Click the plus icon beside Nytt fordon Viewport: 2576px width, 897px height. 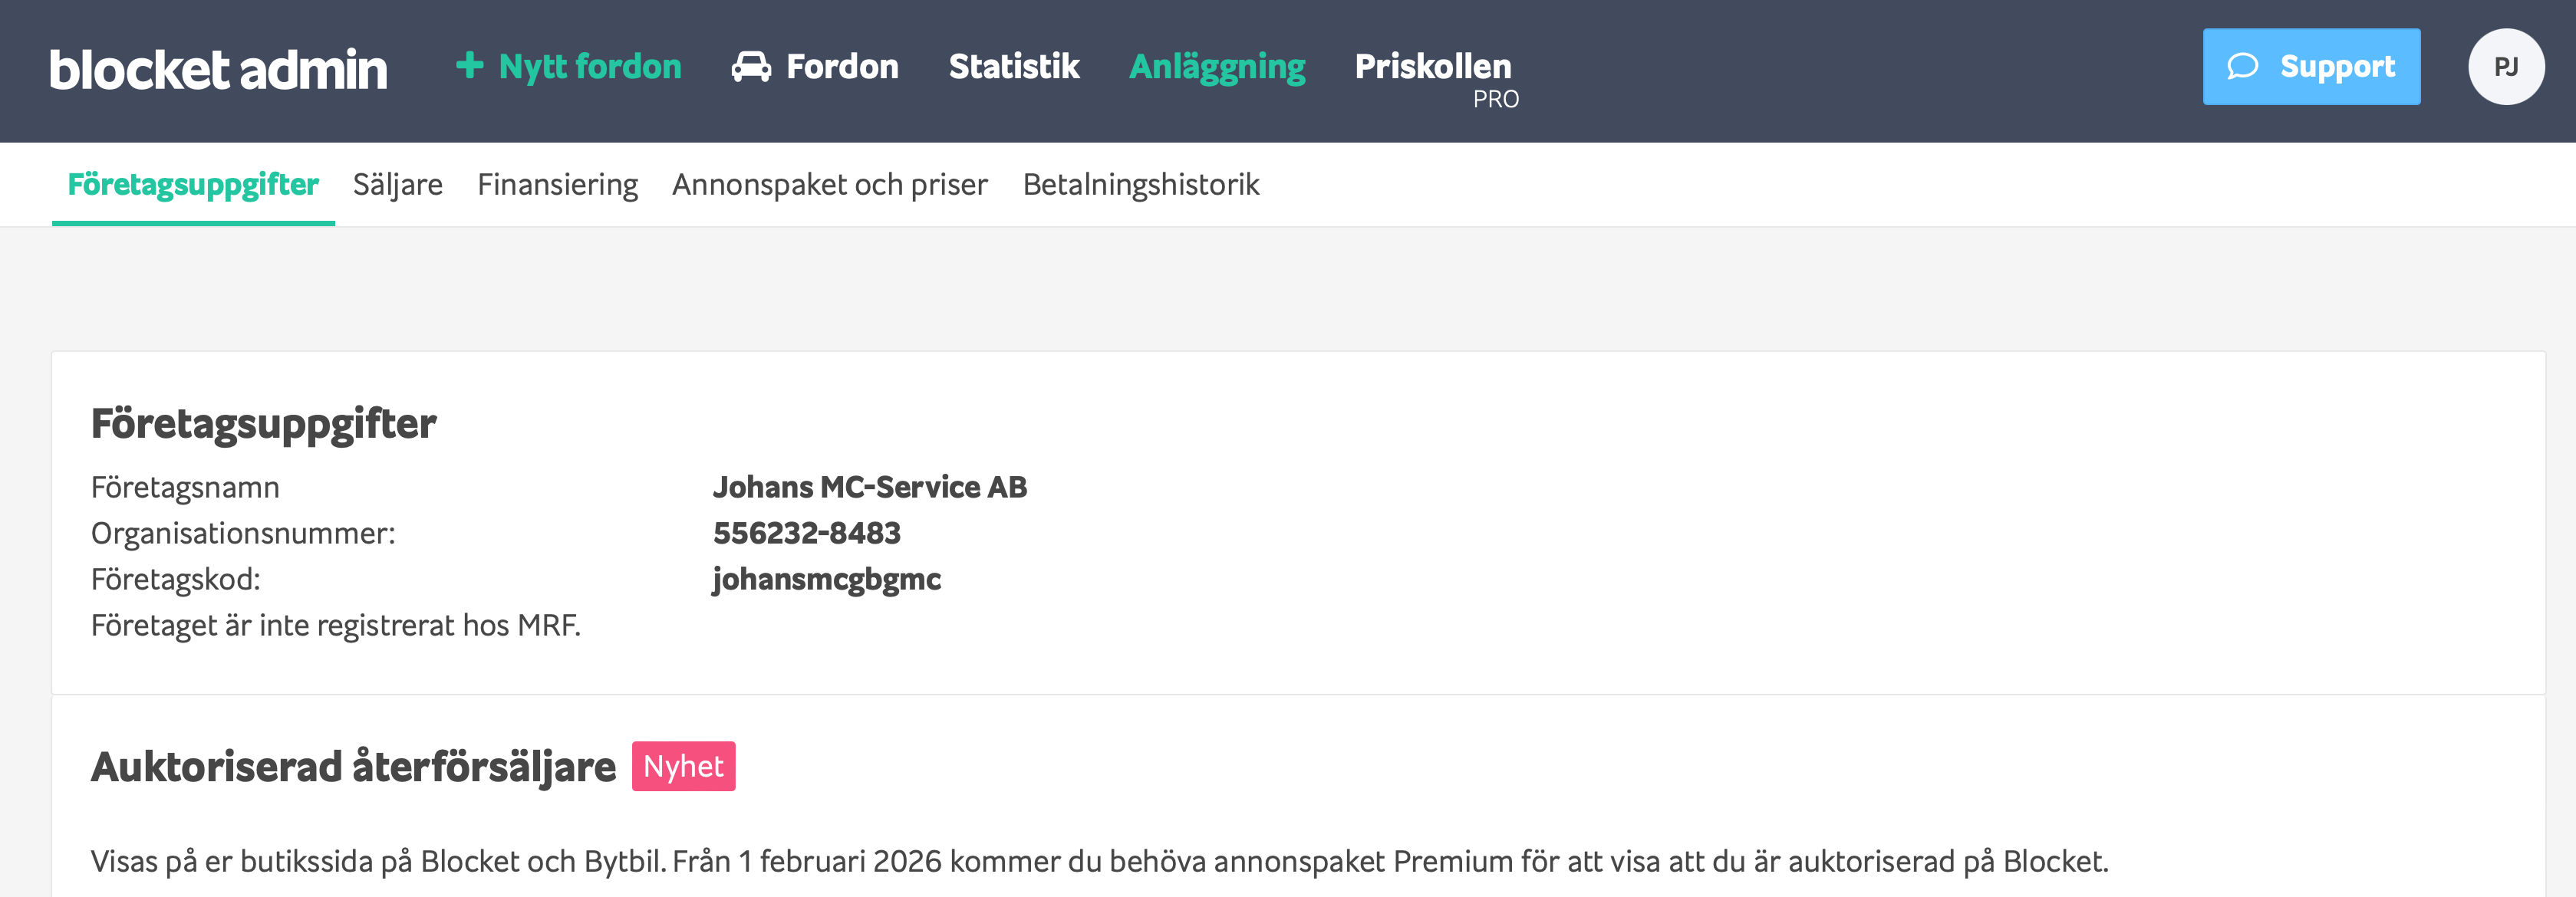click(469, 66)
